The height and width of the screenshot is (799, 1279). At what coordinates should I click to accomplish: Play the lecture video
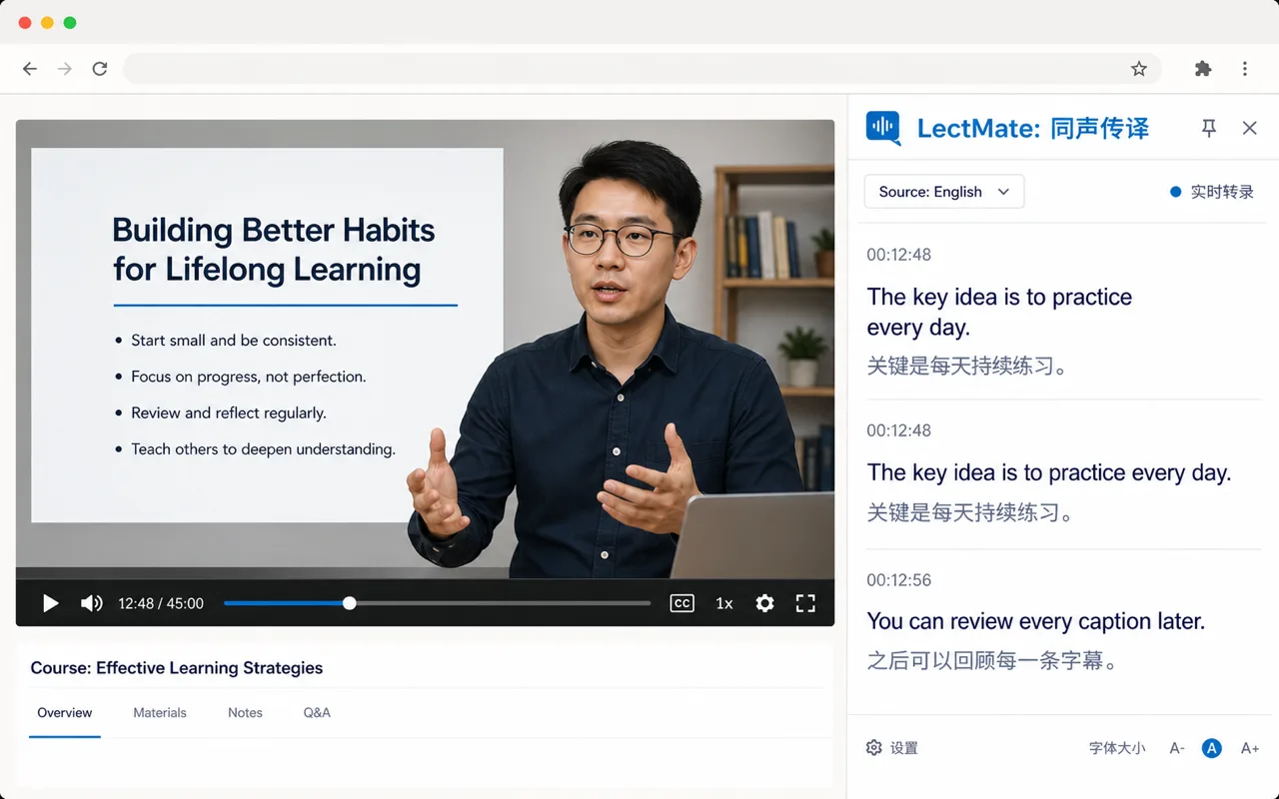(50, 603)
